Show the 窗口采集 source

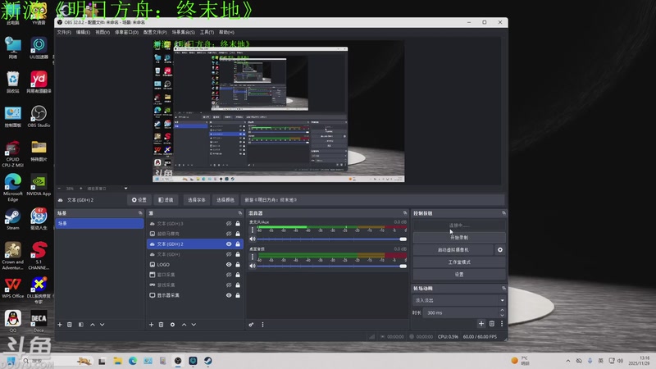(x=229, y=275)
